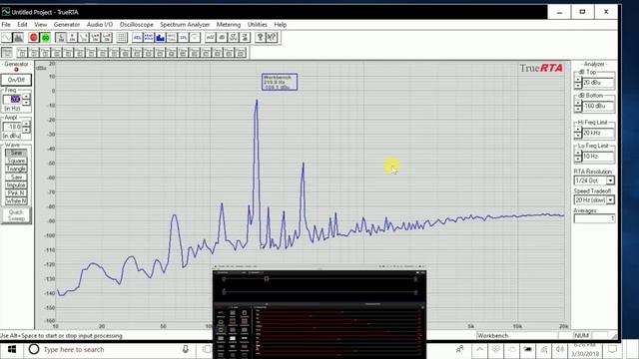Click the Hi Freq Limit 20 kHz field
Screen dimensions: 639x359
click(598, 133)
